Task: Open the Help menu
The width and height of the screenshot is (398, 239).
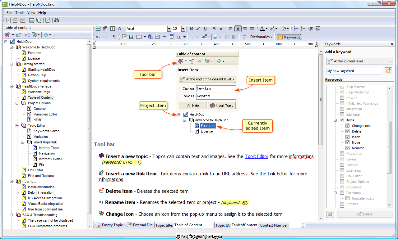Action: pos(42,13)
